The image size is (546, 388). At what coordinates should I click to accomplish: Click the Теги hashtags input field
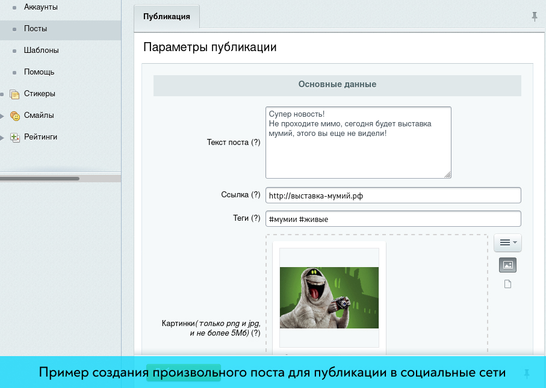392,219
